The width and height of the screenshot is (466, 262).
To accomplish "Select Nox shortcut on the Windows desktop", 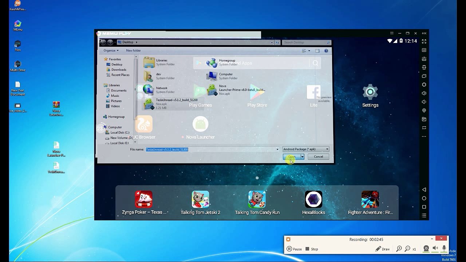I will [18, 46].
